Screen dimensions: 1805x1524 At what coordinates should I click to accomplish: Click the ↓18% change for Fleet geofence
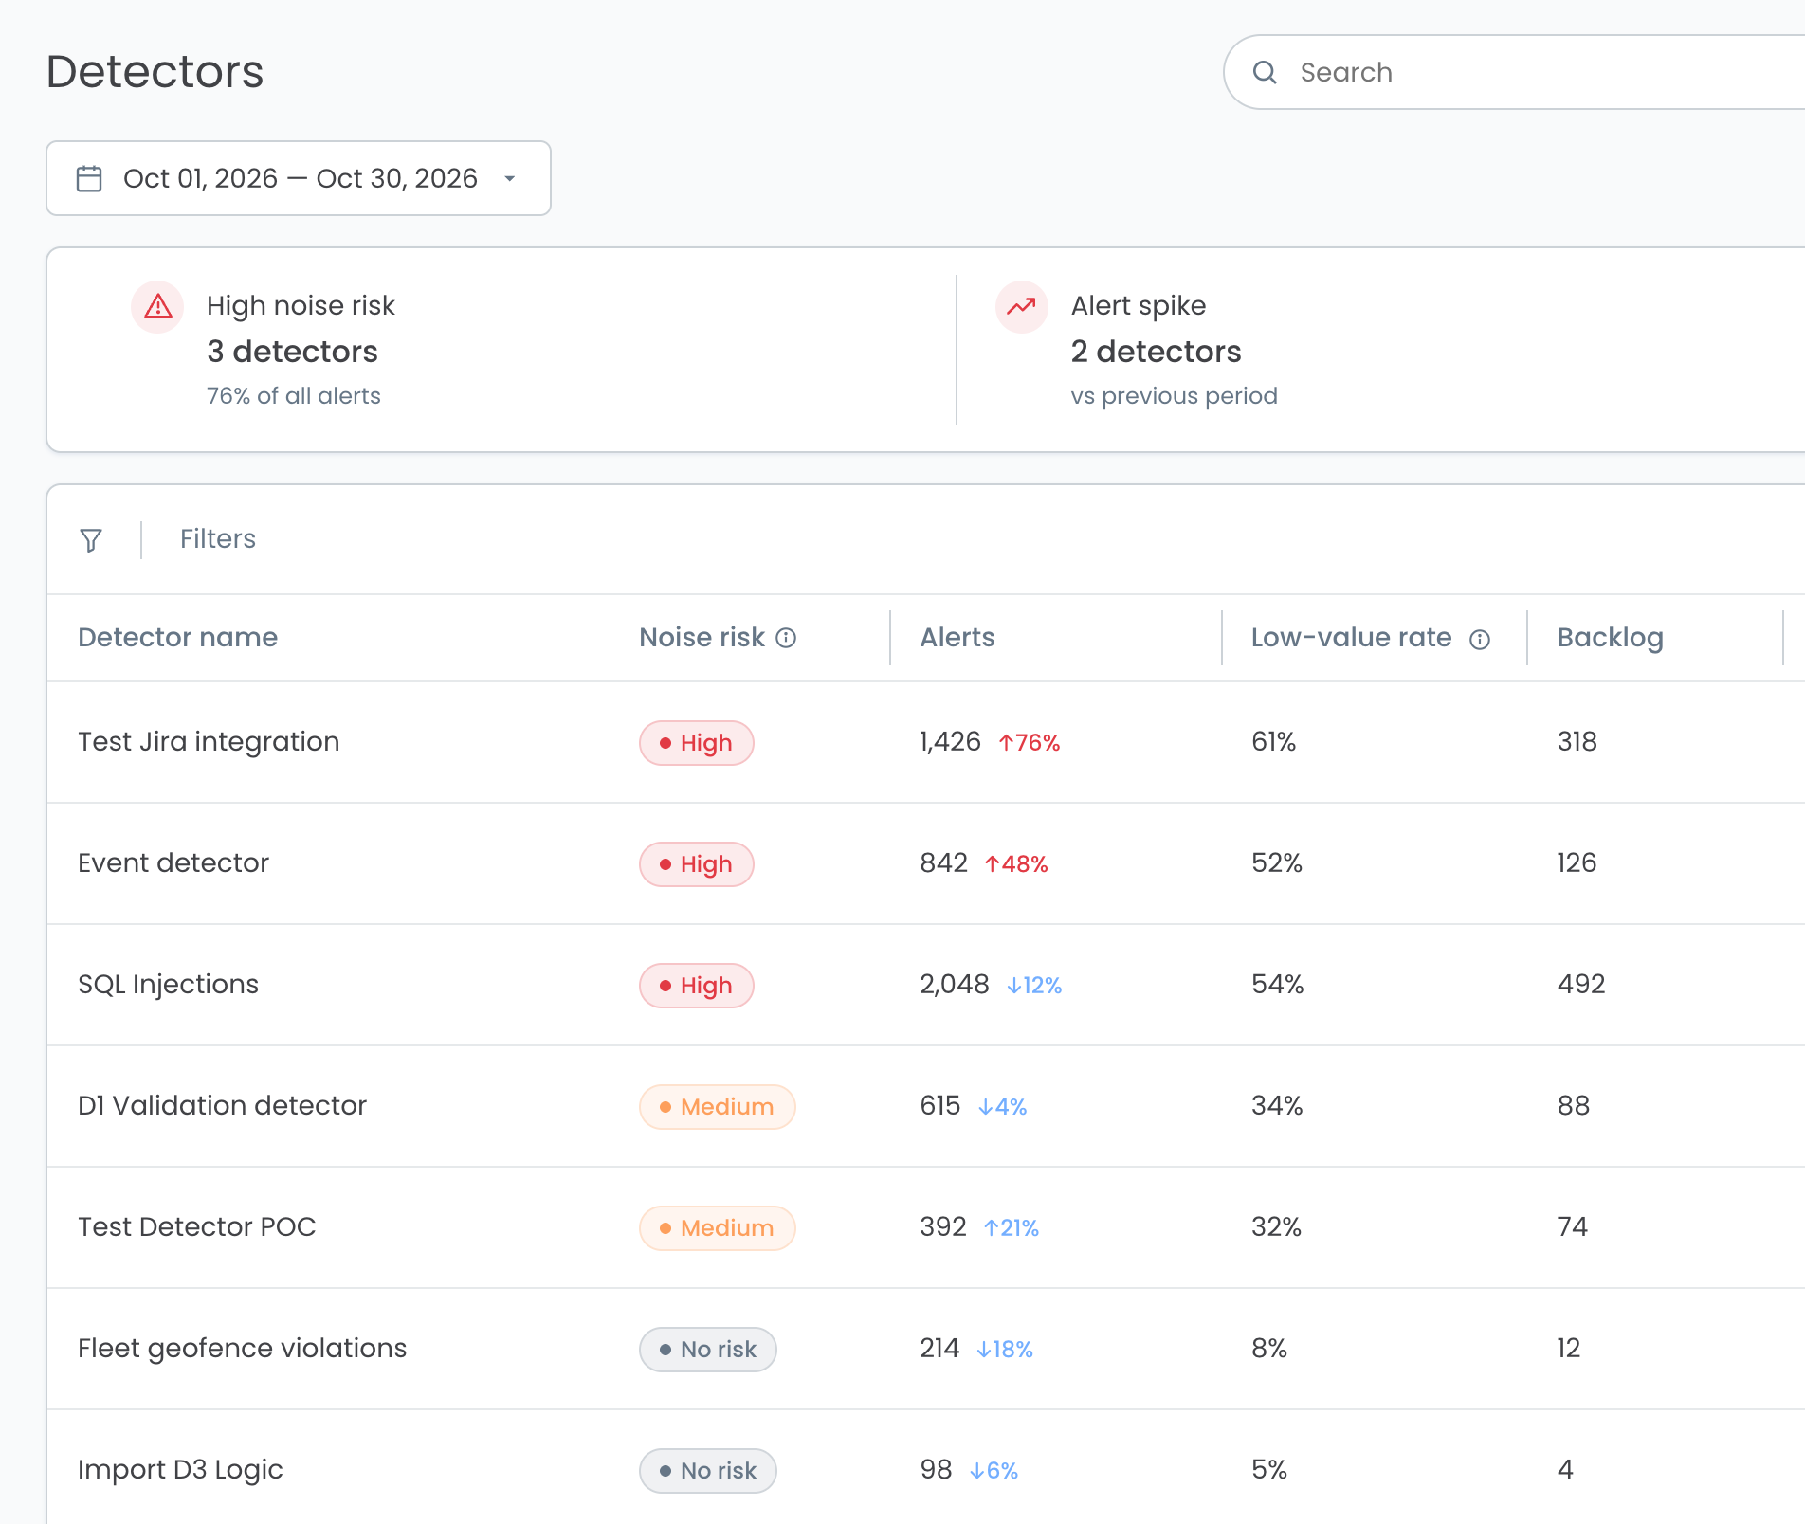[1005, 1350]
